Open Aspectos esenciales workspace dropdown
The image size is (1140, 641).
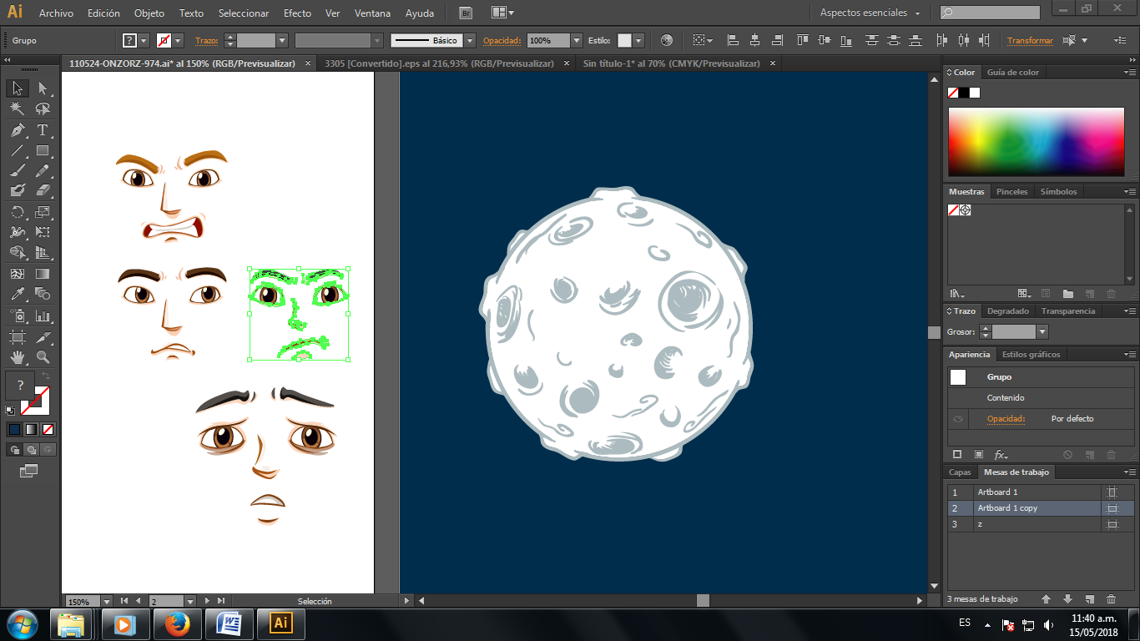(x=870, y=13)
